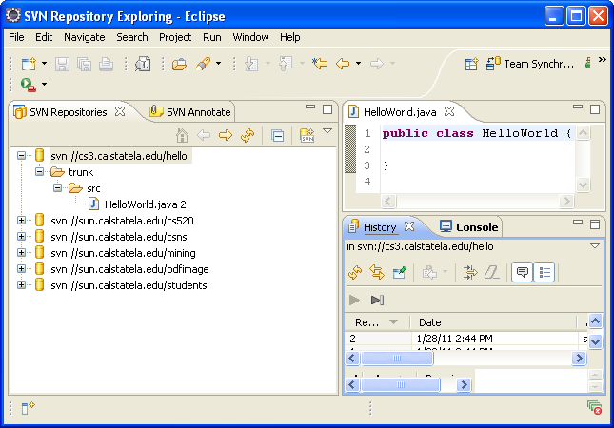Viewport: 614px width, 428px height.
Task: Open the Project menu
Action: [x=175, y=37]
